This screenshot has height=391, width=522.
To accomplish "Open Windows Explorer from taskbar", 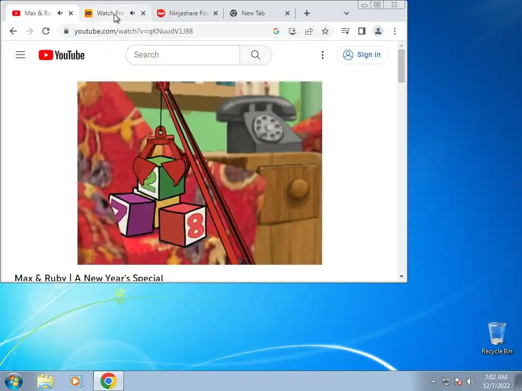I will tap(45, 381).
